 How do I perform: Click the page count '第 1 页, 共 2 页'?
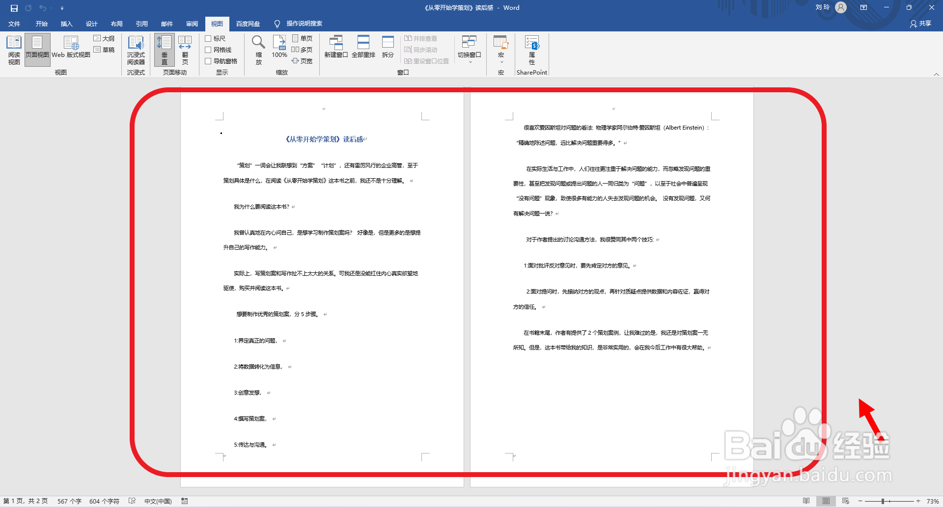[x=26, y=501]
